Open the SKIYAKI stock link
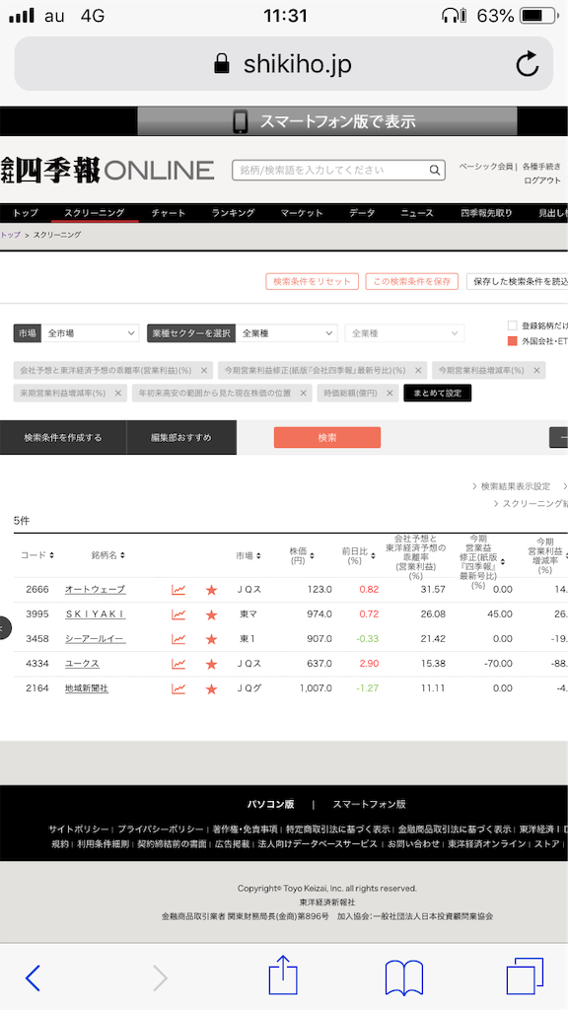The image size is (568, 1010). pyautogui.click(x=96, y=613)
